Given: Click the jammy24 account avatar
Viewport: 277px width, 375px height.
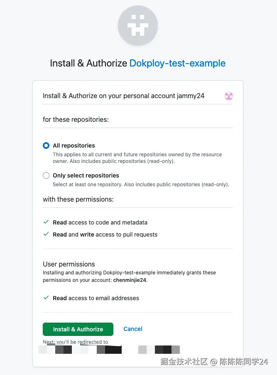Looking at the screenshot, I should (x=229, y=96).
